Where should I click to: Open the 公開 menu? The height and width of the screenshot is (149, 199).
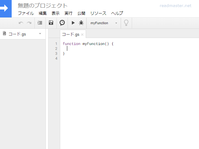tap(81, 13)
